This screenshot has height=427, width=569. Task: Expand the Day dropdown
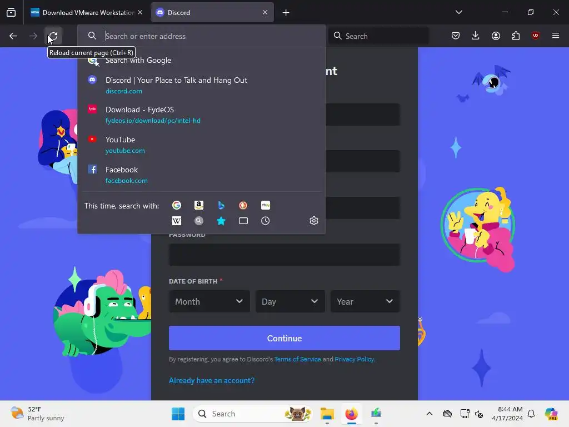tap(290, 301)
